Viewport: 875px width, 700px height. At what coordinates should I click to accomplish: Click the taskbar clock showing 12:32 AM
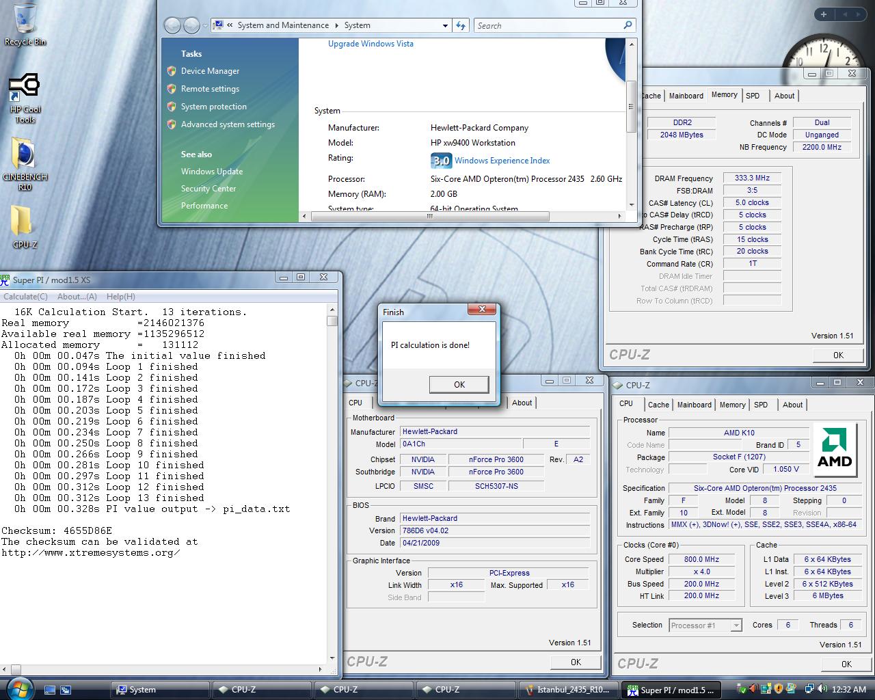tap(848, 690)
